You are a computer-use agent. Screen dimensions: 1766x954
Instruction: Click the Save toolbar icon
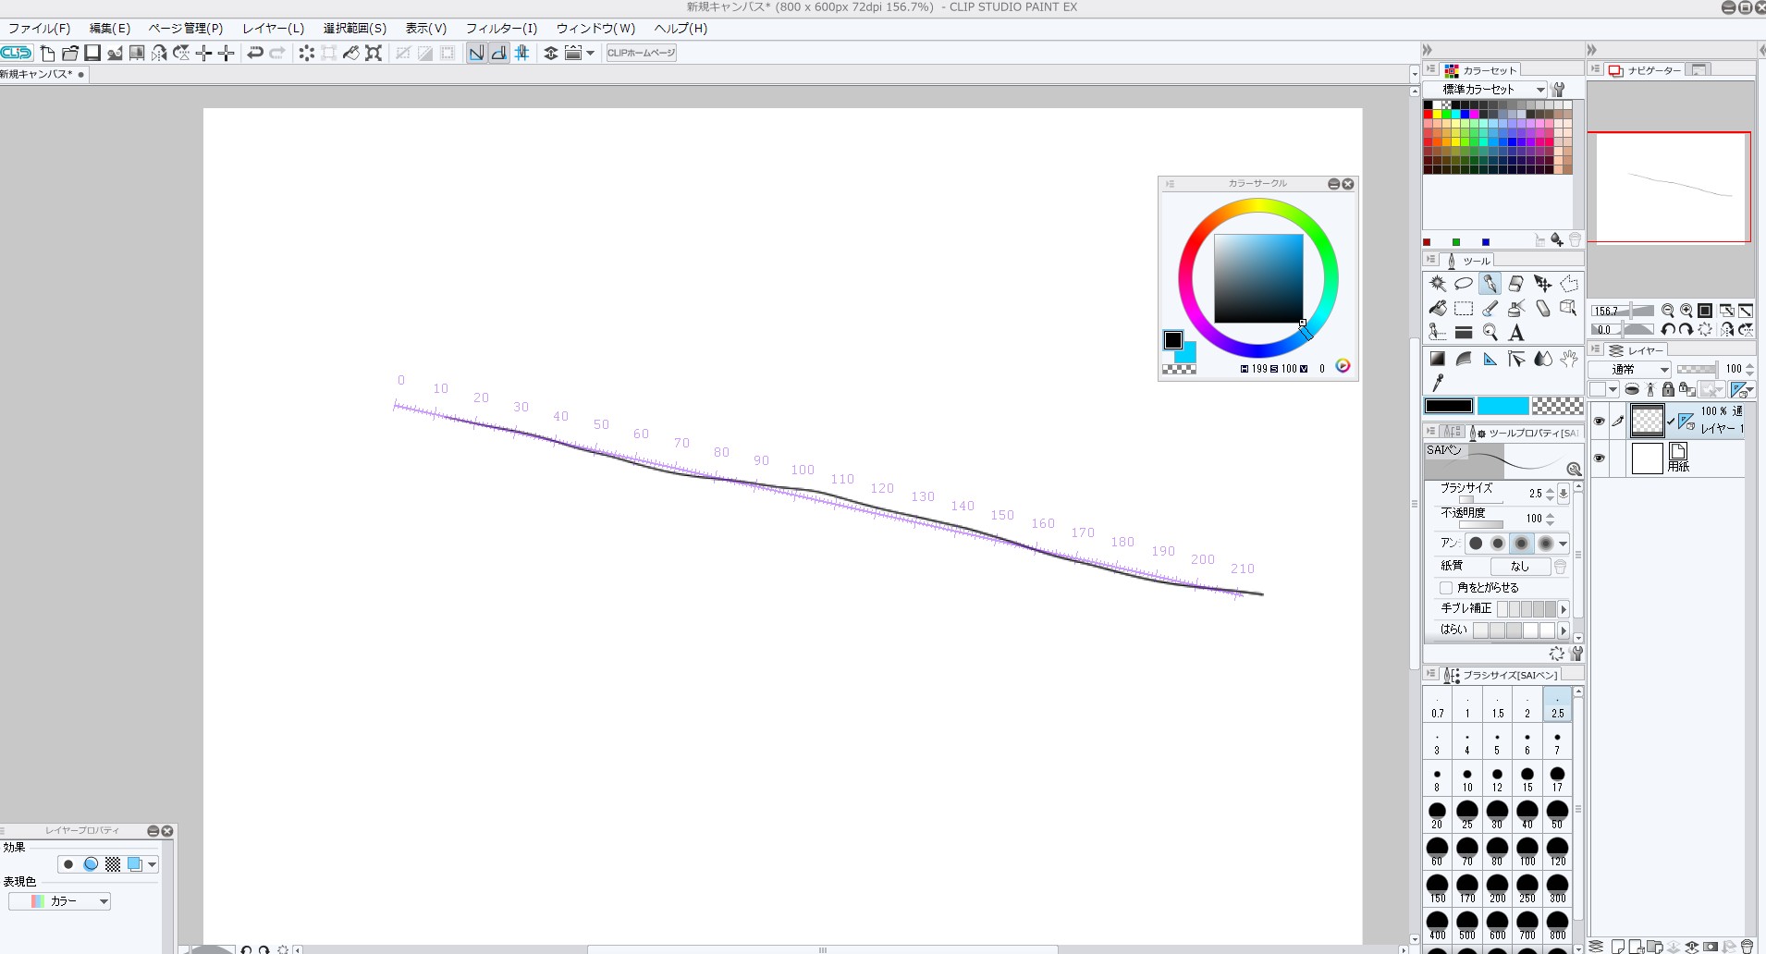click(92, 53)
